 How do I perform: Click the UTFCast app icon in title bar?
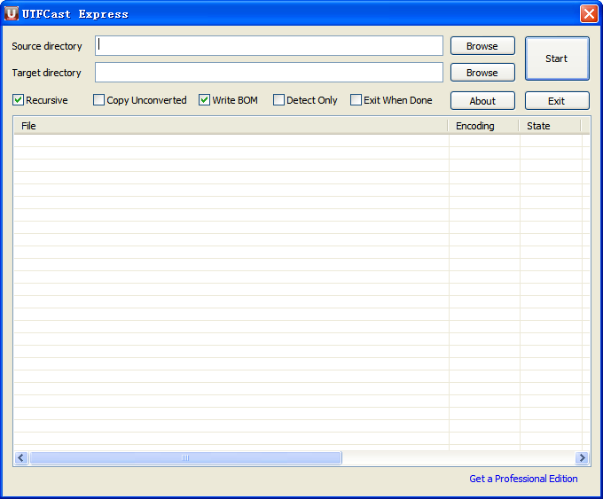click(12, 13)
